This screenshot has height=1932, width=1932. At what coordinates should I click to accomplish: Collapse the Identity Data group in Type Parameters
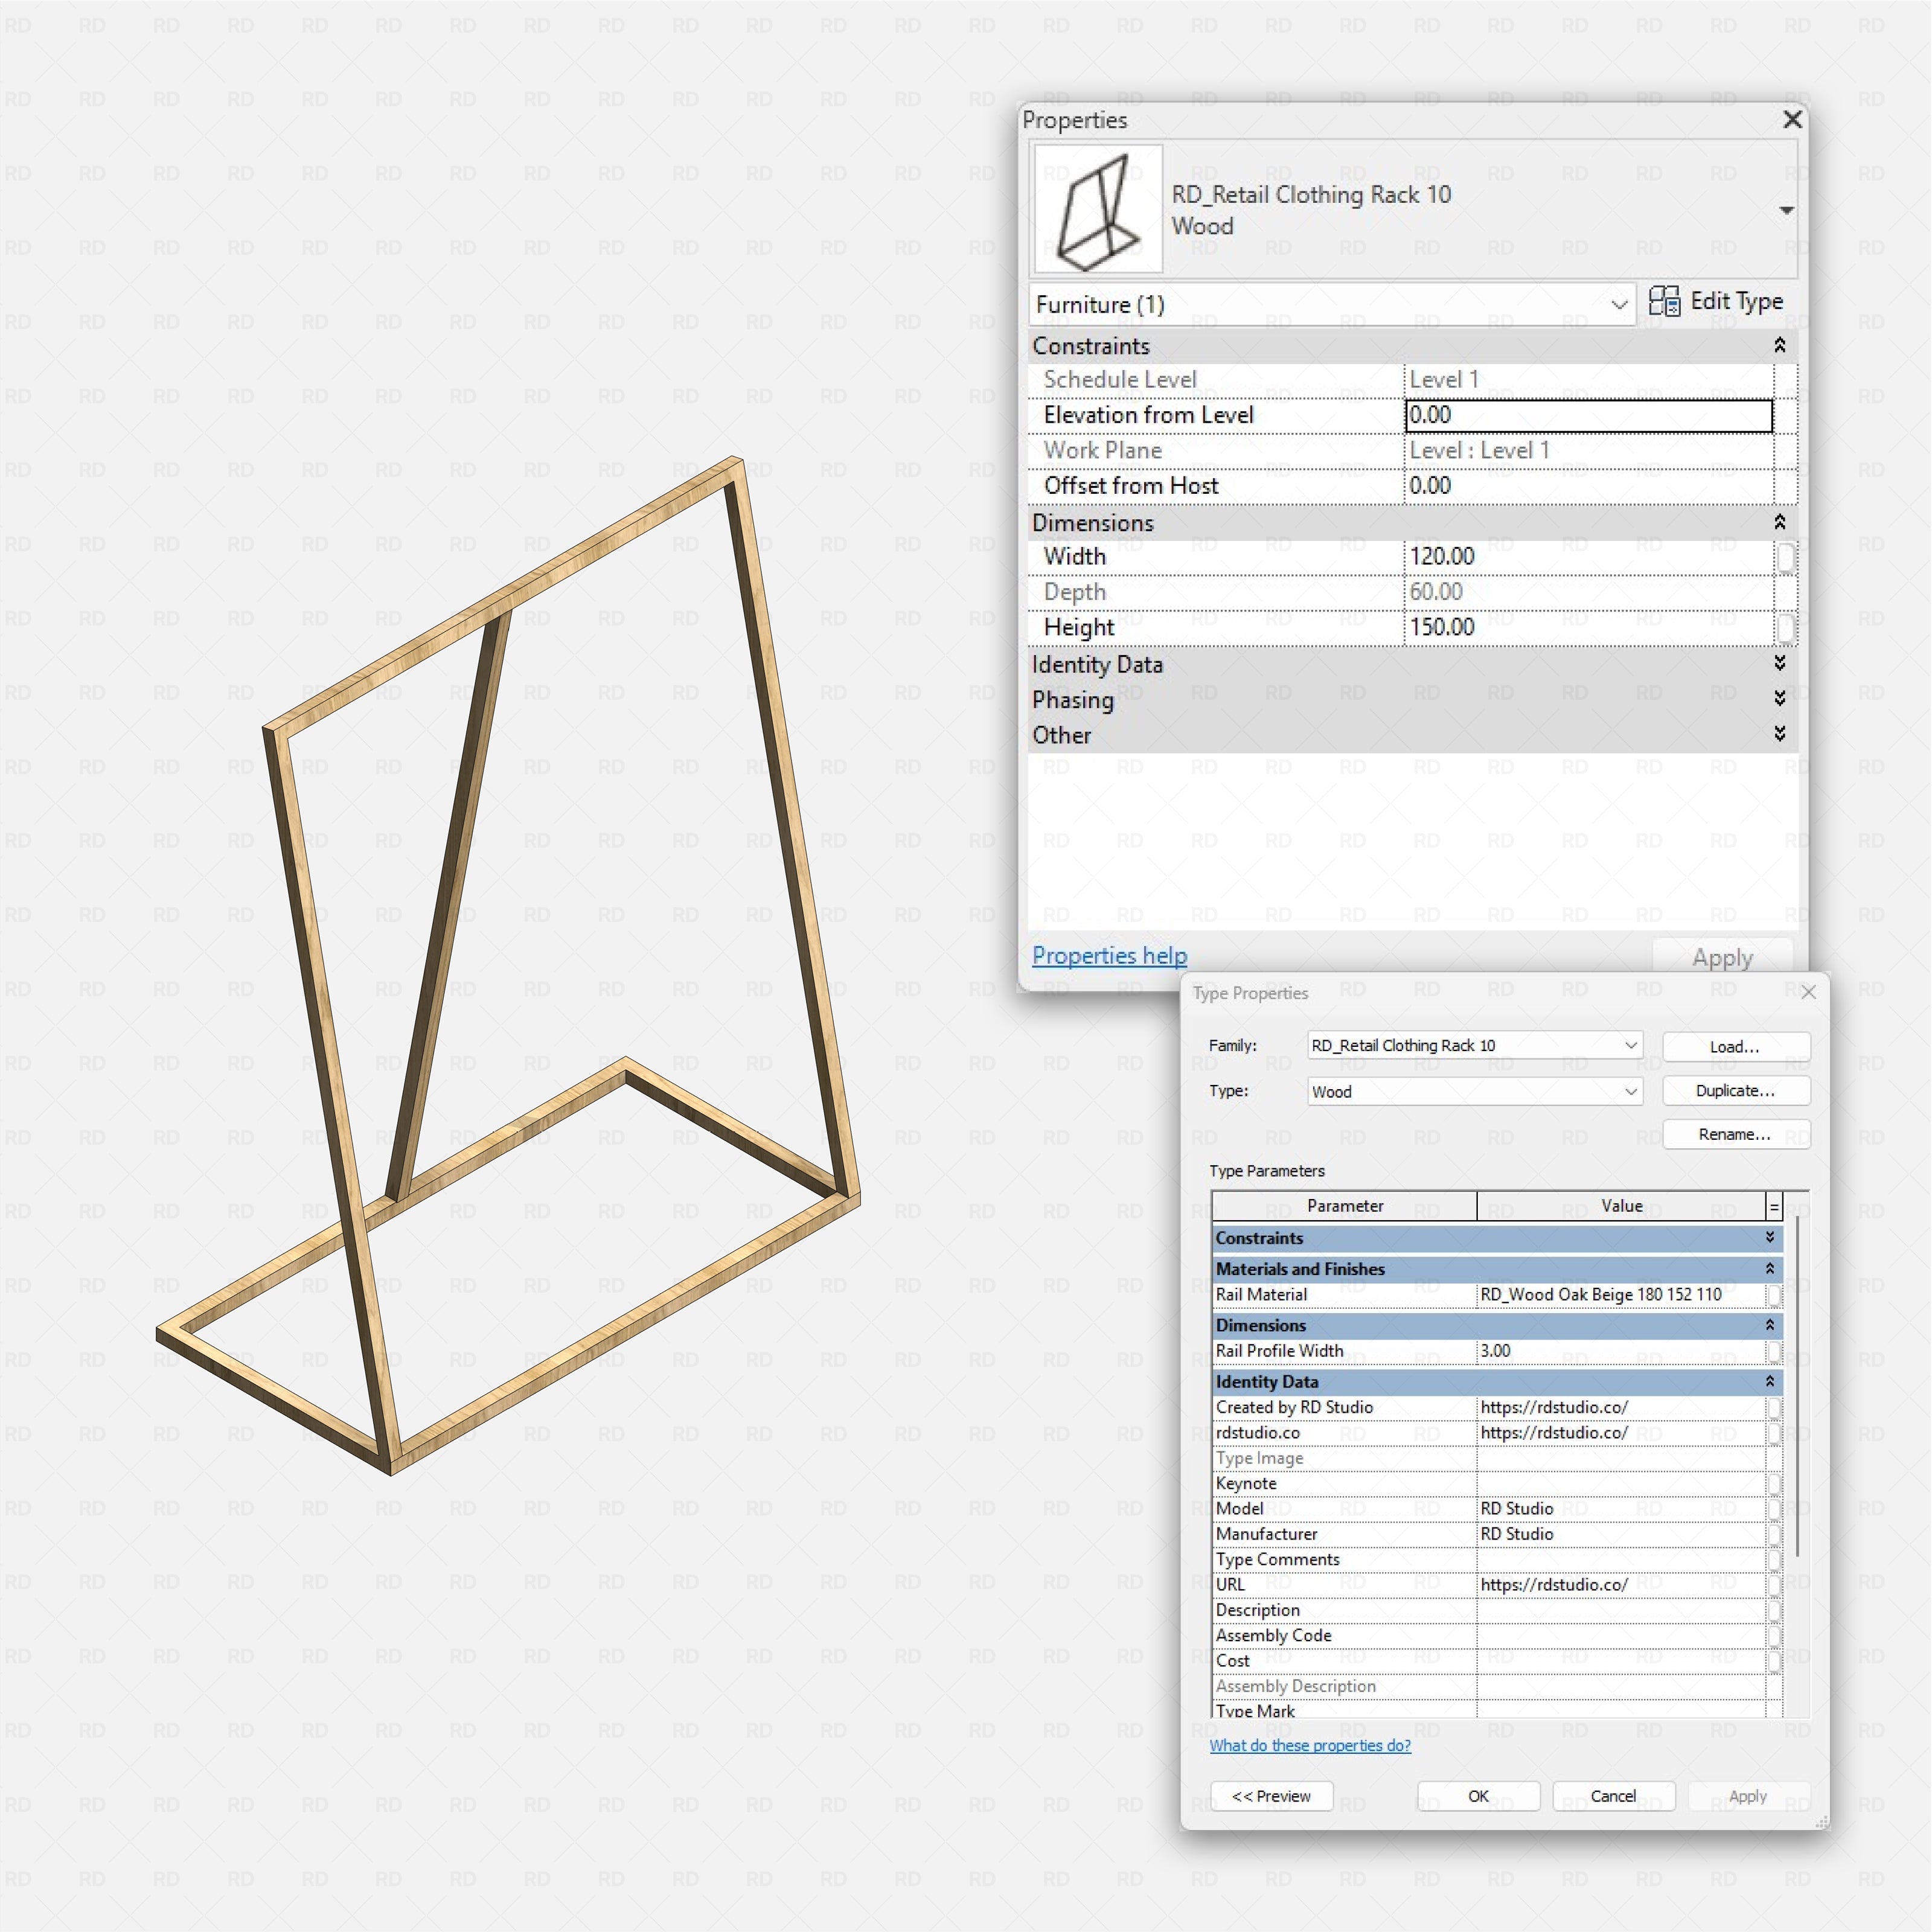coord(1770,1382)
